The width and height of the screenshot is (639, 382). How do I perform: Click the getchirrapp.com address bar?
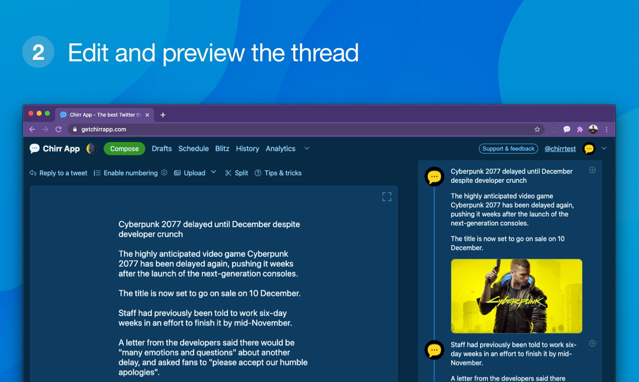coord(306,129)
